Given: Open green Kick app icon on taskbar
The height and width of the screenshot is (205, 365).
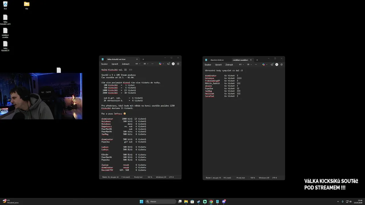Looking at the screenshot, I should [205, 202].
